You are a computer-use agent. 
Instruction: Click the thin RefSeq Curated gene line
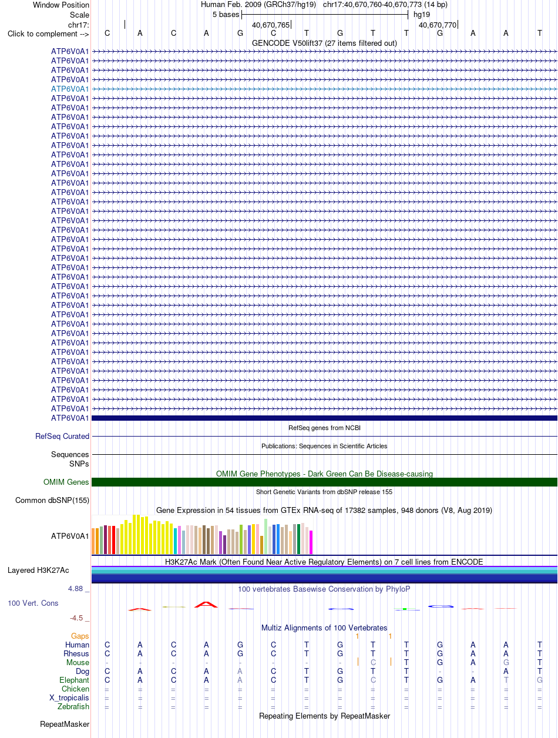click(324, 437)
